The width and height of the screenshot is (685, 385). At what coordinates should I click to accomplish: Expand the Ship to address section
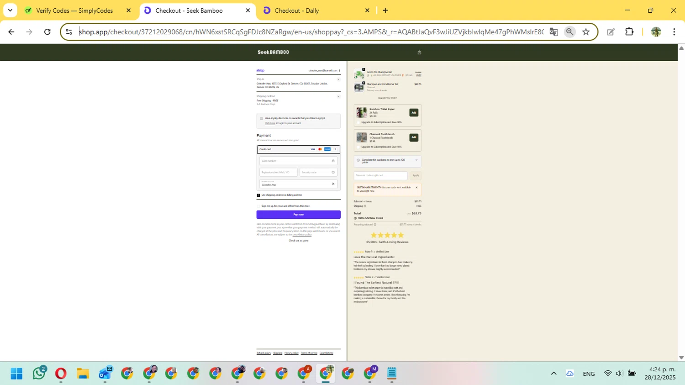tap(338, 79)
